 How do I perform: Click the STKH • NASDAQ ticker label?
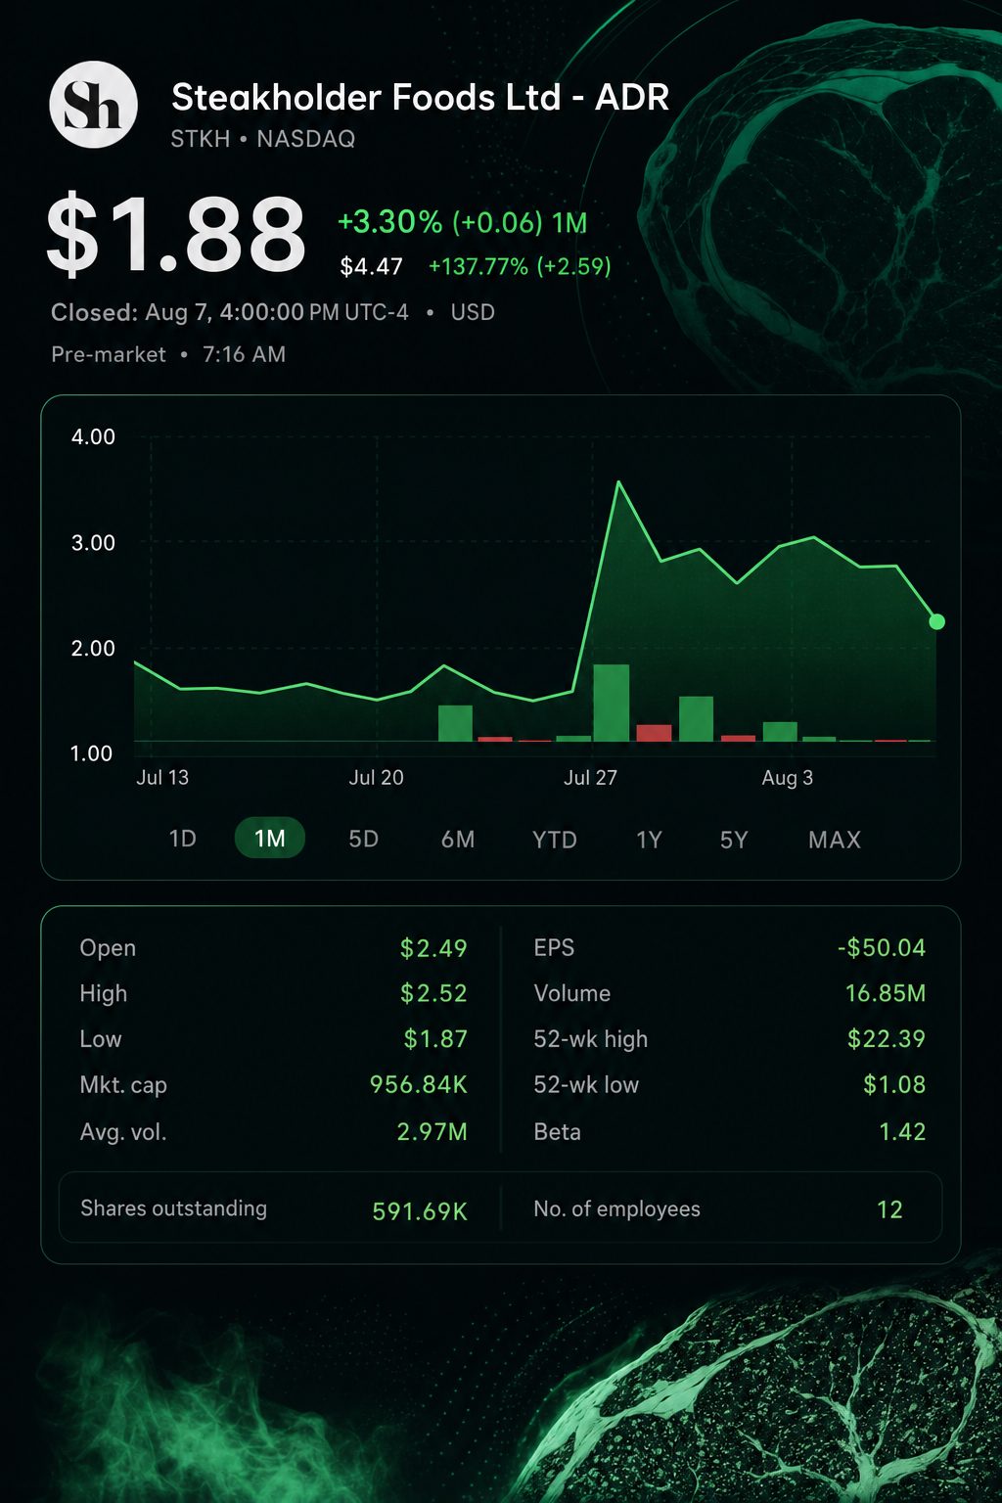[262, 139]
